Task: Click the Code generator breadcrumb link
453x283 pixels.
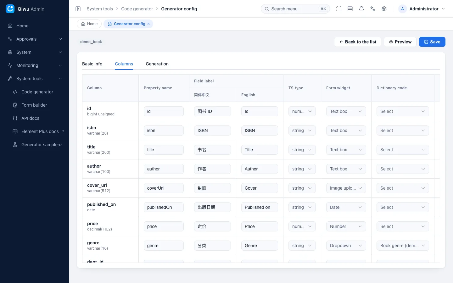Action: [137, 9]
